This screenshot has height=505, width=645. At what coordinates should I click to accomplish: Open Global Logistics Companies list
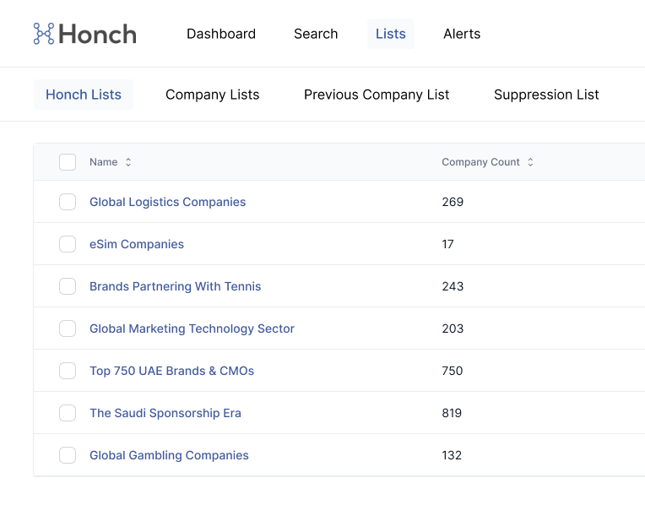167,202
